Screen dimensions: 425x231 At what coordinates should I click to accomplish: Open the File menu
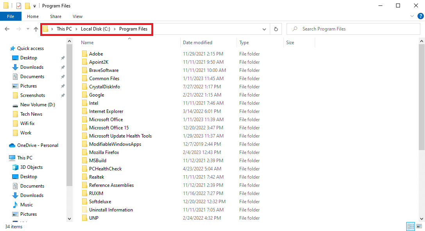pyautogui.click(x=11, y=16)
